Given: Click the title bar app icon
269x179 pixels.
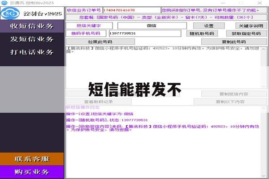Looking at the screenshot, I should pos(4,3).
